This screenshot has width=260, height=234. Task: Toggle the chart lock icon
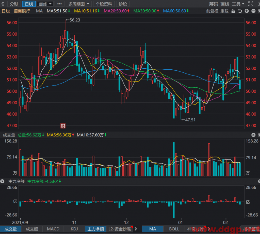coord(233,11)
